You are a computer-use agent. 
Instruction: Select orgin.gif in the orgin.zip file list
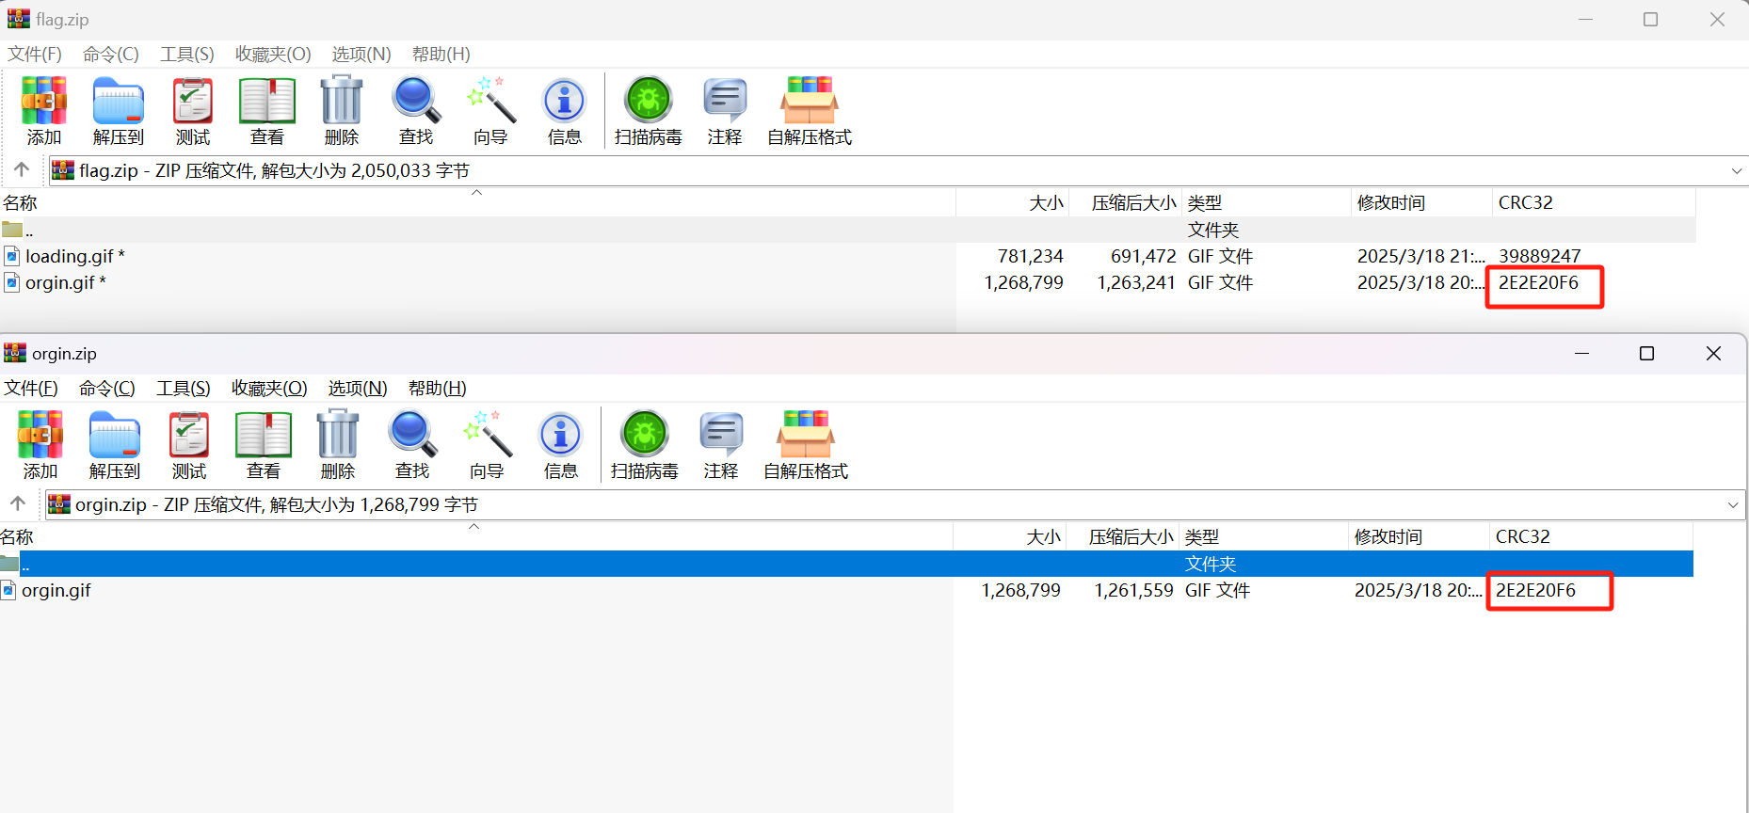click(x=56, y=591)
